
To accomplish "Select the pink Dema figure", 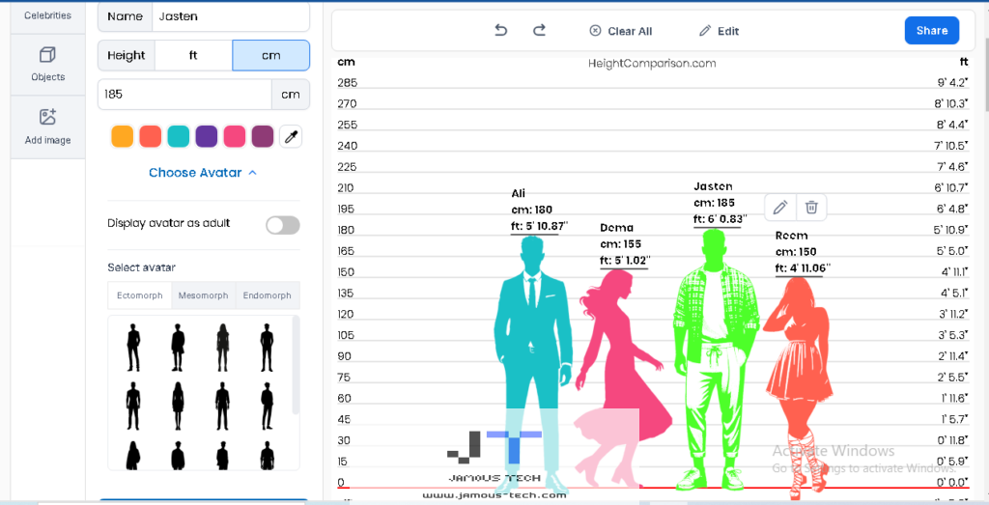I will click(x=623, y=379).
